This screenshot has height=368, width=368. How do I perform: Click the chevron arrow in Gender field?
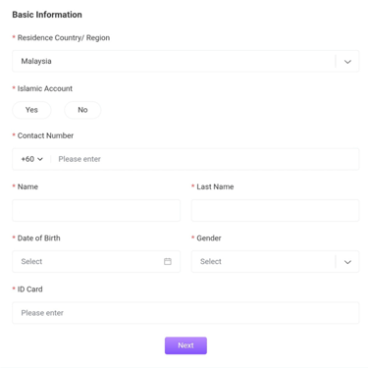point(347,262)
